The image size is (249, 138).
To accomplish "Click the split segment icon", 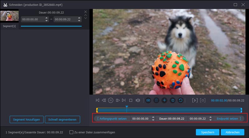I will tap(148, 100).
